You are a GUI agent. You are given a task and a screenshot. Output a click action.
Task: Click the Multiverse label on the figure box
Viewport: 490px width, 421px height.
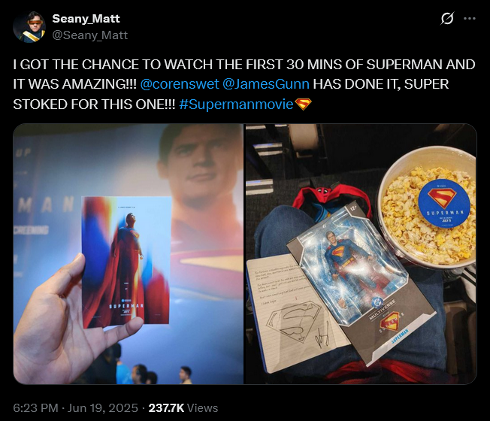383,310
